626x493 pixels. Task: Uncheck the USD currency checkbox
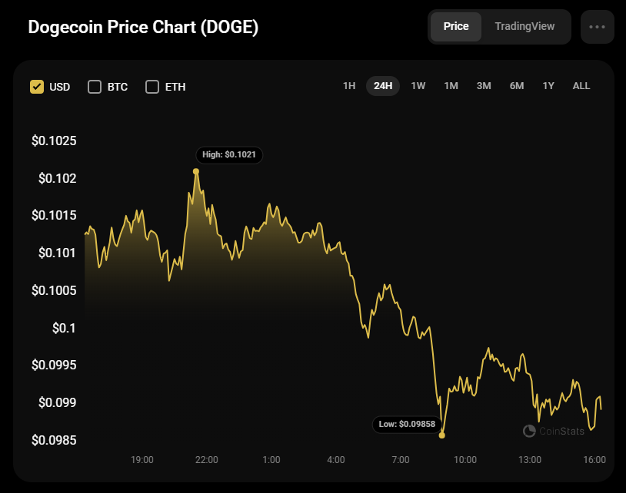(37, 87)
